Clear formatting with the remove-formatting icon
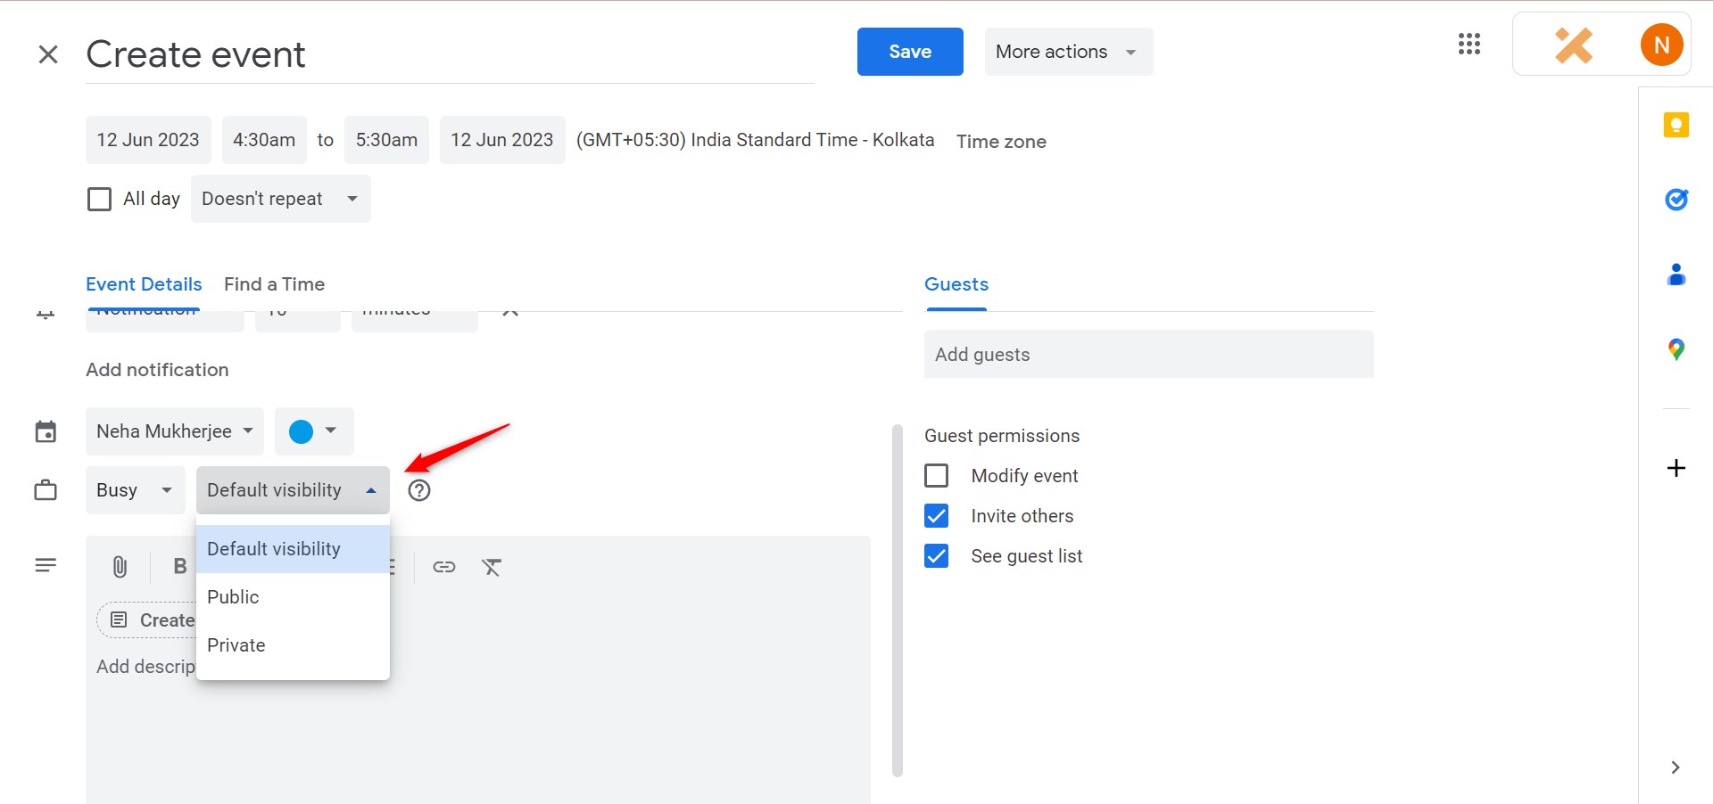This screenshot has height=804, width=1713. (492, 566)
